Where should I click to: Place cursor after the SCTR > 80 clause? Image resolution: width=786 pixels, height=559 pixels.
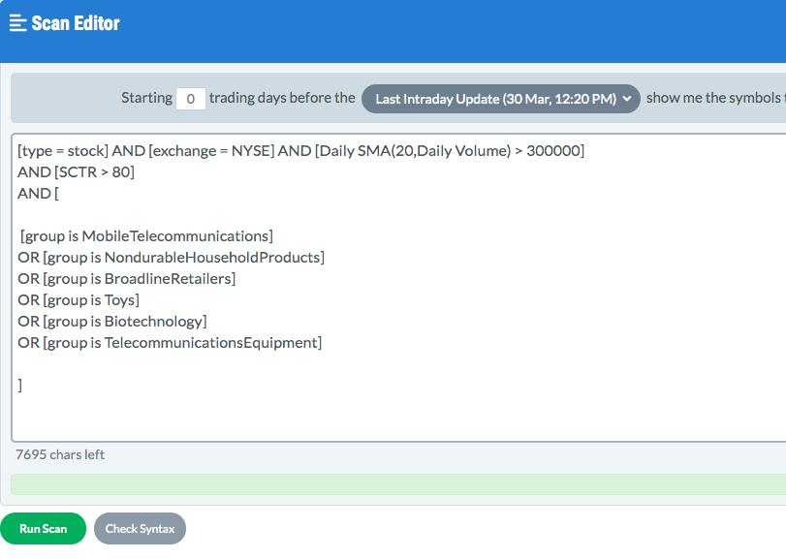click(x=135, y=172)
